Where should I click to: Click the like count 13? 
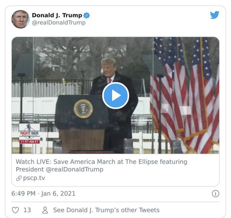pyautogui.click(x=27, y=210)
